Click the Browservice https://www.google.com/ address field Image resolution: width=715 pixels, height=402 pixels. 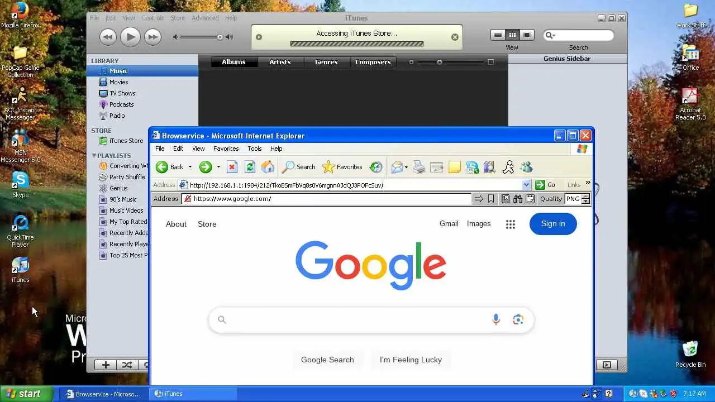[327, 199]
